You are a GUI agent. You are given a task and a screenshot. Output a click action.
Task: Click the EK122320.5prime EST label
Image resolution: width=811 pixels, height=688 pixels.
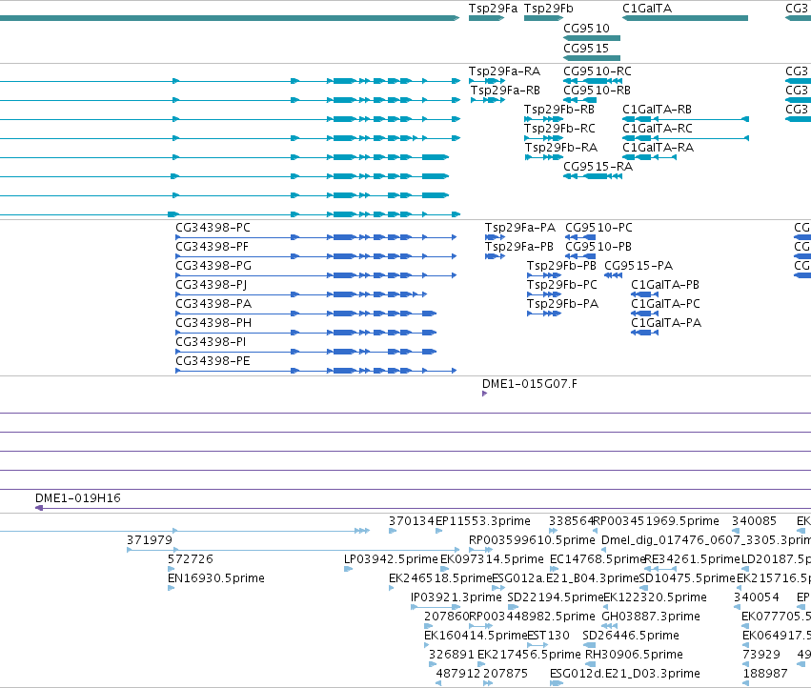(655, 597)
